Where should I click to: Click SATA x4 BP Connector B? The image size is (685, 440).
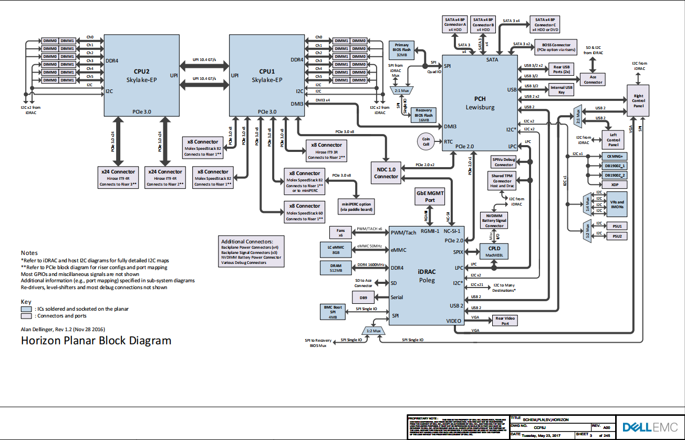(x=483, y=25)
